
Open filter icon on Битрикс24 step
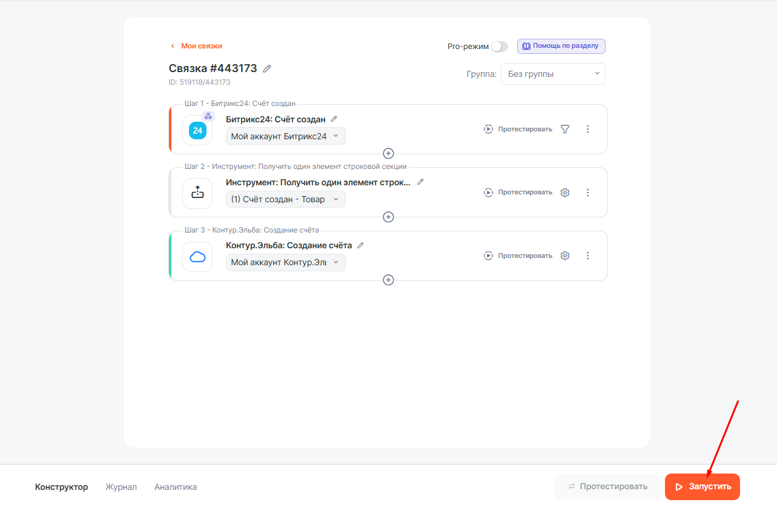565,129
